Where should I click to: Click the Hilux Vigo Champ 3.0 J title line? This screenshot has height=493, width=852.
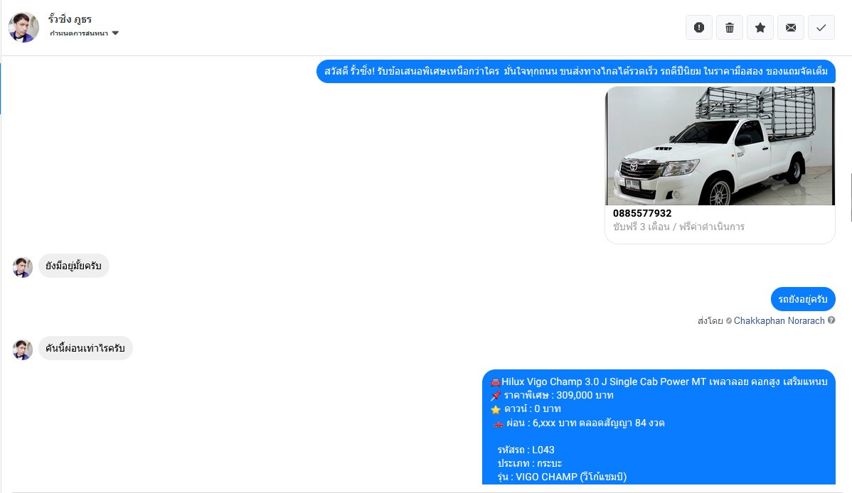[659, 381]
